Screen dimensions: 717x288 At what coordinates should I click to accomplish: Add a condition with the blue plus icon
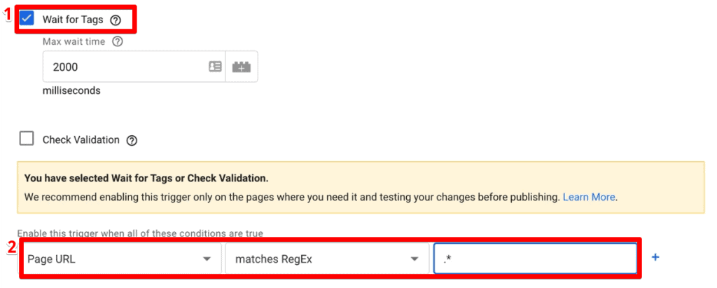coord(655,257)
